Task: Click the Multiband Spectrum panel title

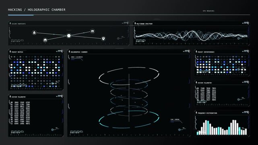Action: [x=144, y=24]
